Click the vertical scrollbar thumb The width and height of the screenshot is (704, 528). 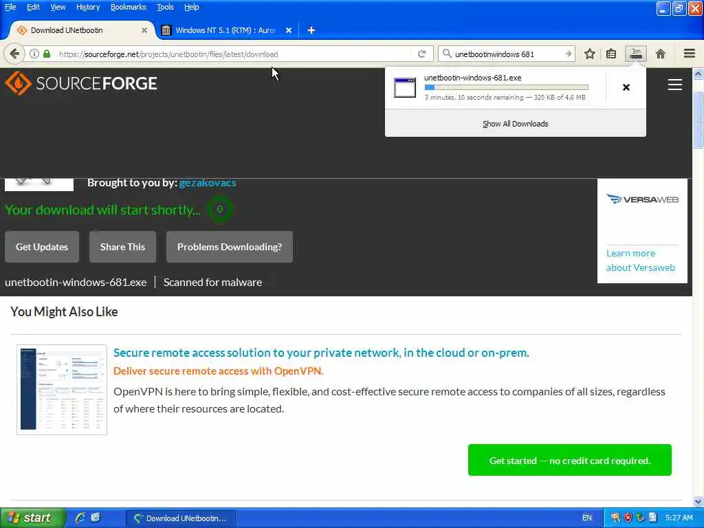pyautogui.click(x=698, y=119)
